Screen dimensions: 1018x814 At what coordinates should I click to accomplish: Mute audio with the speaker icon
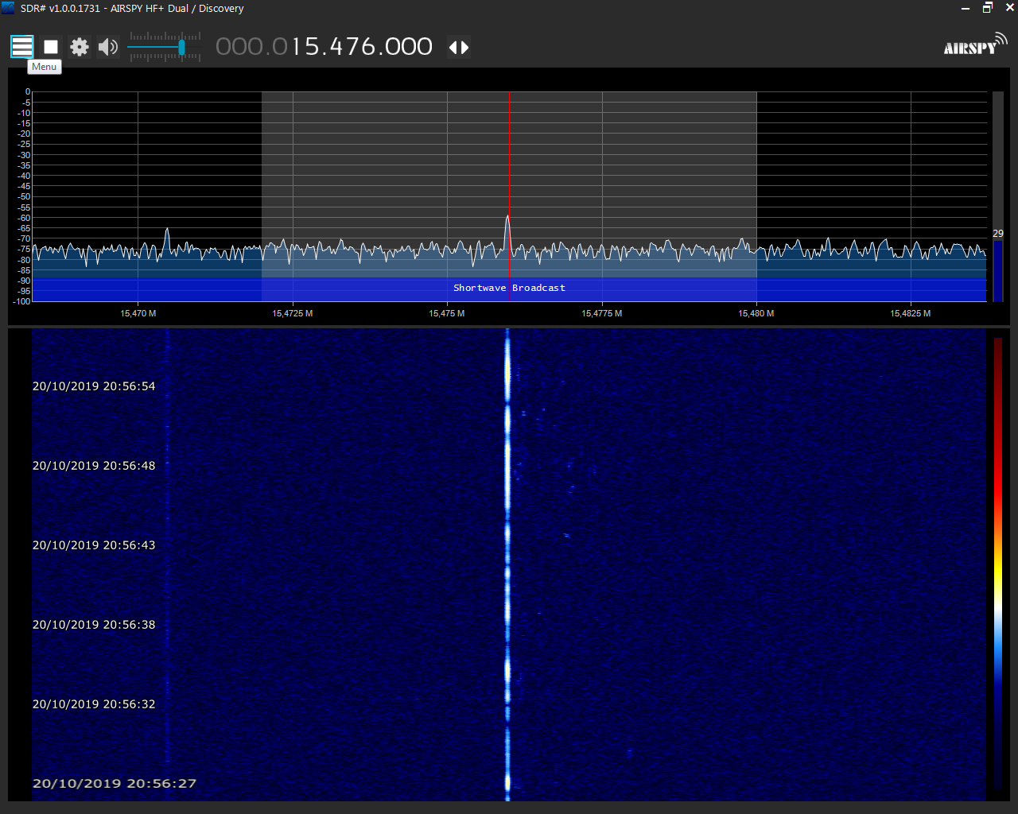point(108,47)
